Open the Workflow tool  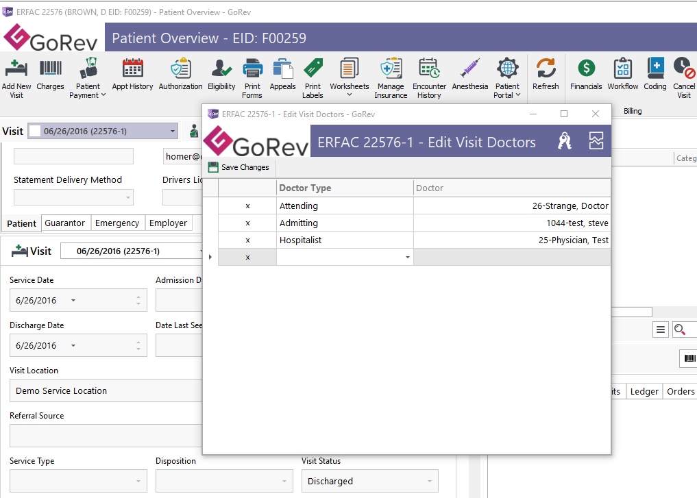tap(623, 74)
